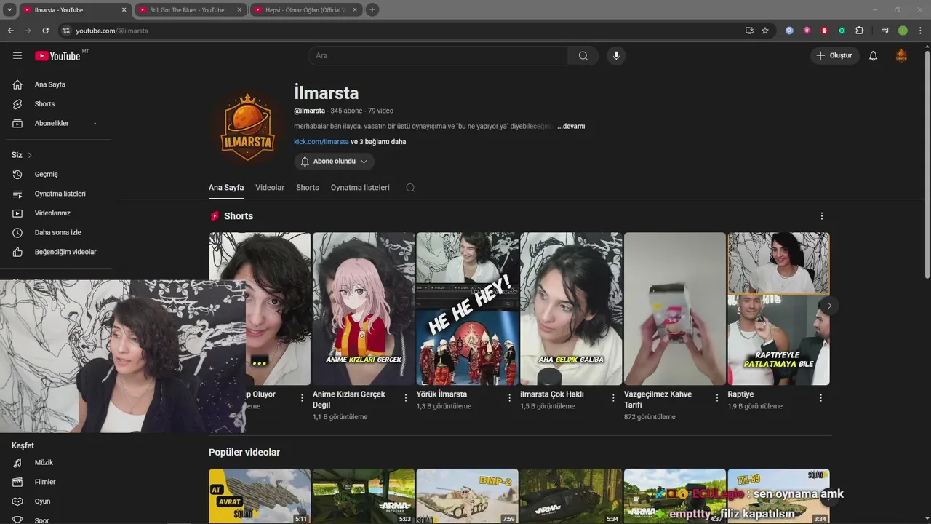The image size is (931, 524).
Task: Bookmark this page with the star
Action: coord(765,31)
